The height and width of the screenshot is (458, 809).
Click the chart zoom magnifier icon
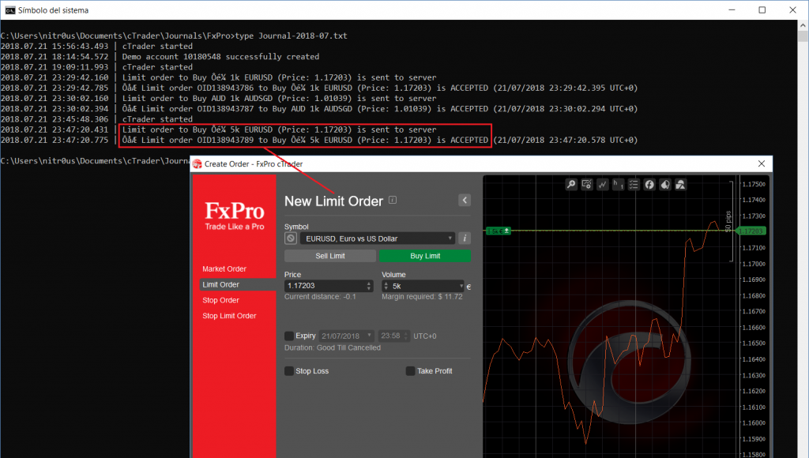571,184
